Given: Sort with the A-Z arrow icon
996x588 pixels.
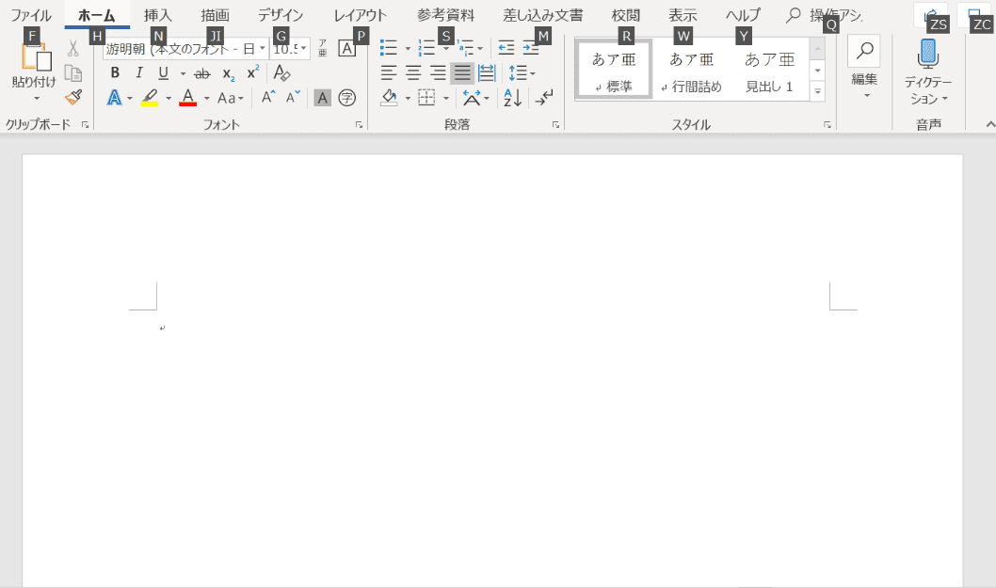Looking at the screenshot, I should pyautogui.click(x=513, y=98).
